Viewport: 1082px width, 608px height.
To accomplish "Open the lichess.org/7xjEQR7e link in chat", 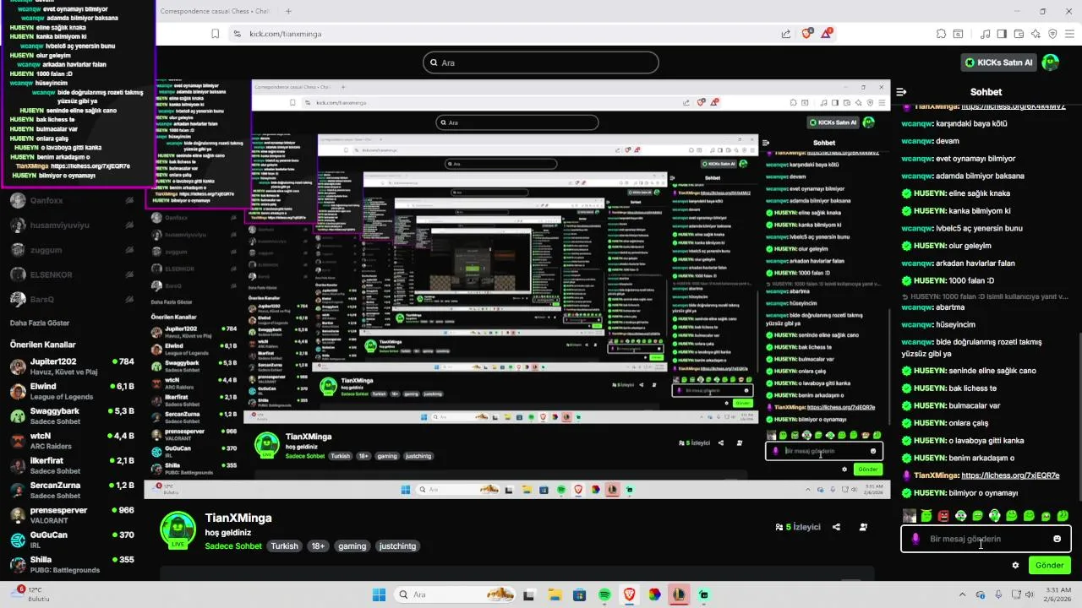I will pos(1010,475).
